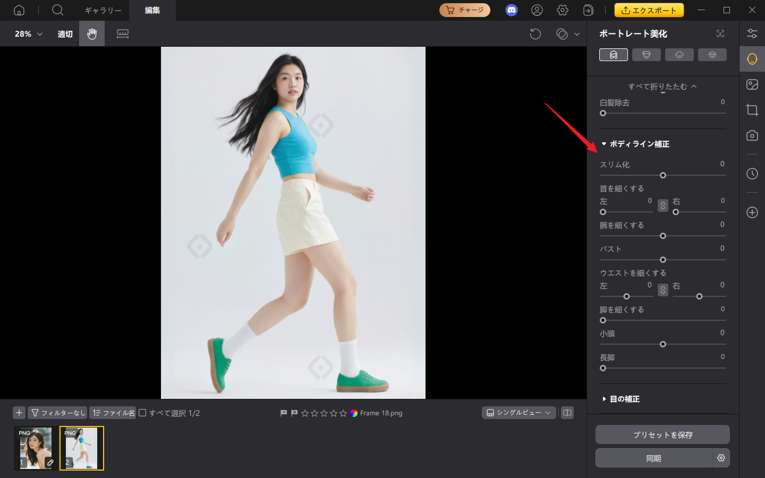Screen dimensions: 765x478
Task: Select the hand pan tool in the toolbar
Action: point(91,33)
